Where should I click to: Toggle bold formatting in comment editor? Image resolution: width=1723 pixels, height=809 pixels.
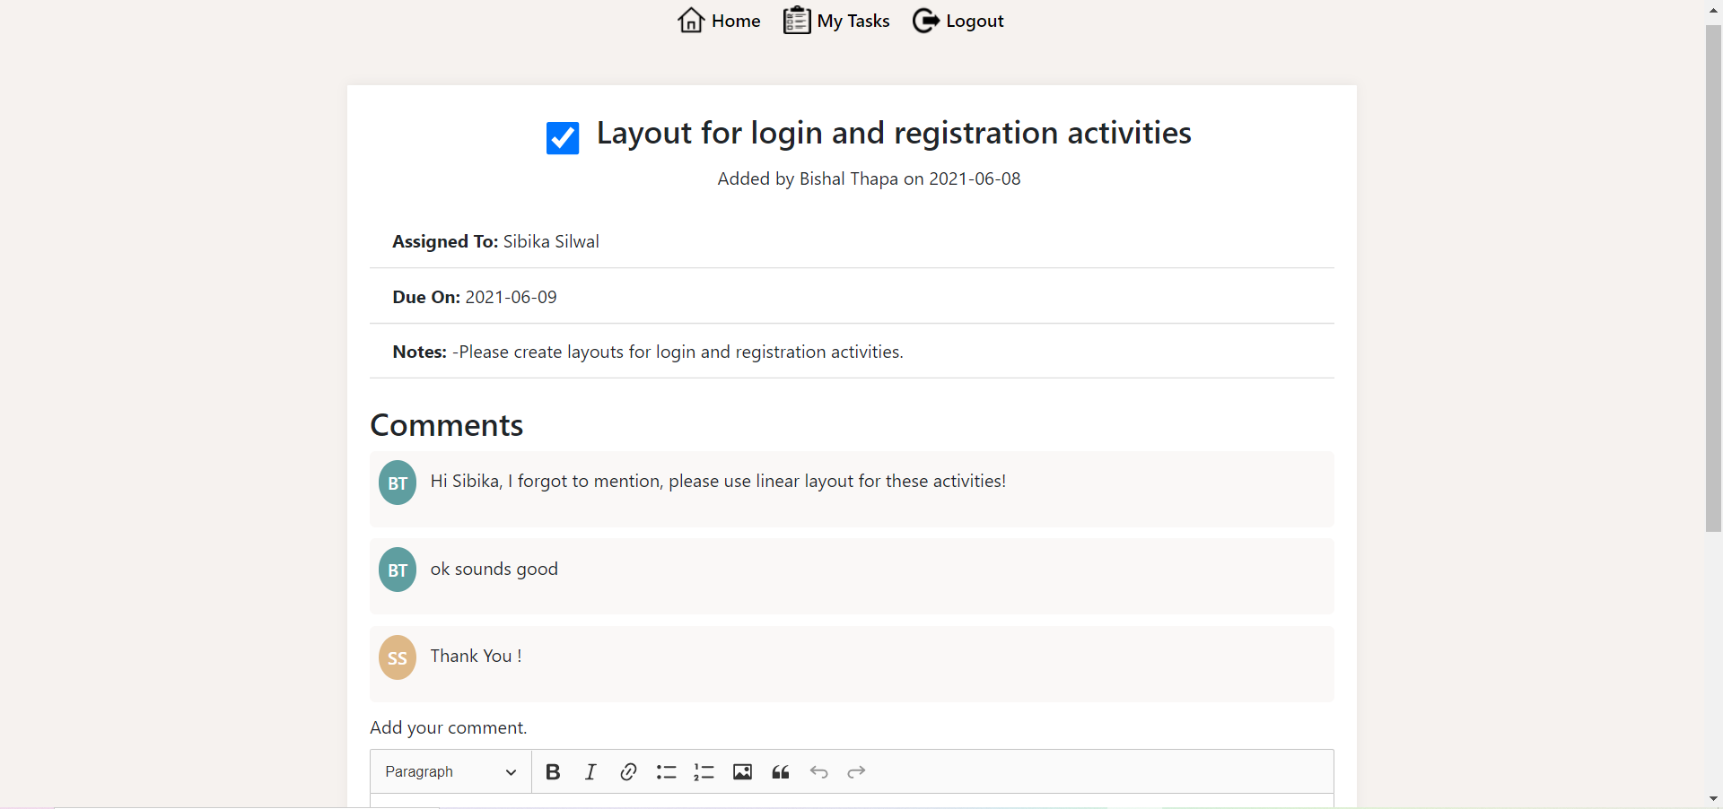click(x=553, y=772)
